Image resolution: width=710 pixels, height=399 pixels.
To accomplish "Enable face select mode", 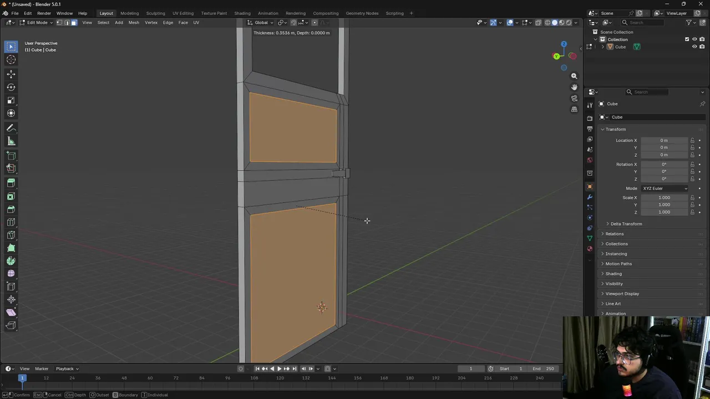I will (x=74, y=23).
